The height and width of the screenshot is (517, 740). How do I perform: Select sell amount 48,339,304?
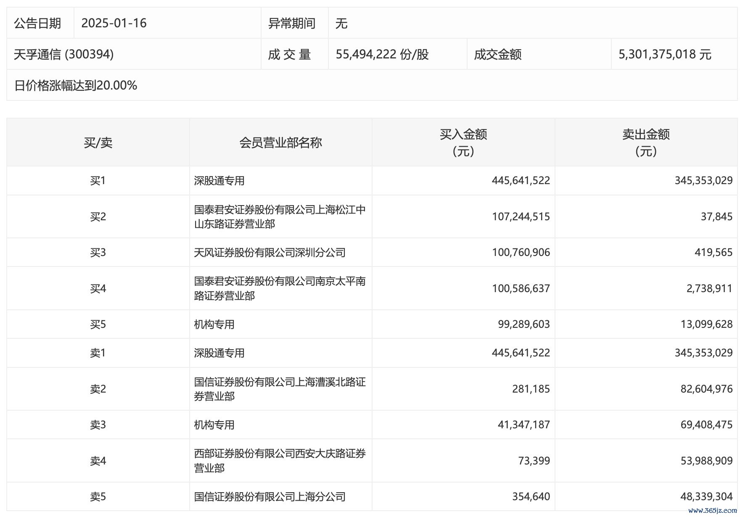point(707,497)
